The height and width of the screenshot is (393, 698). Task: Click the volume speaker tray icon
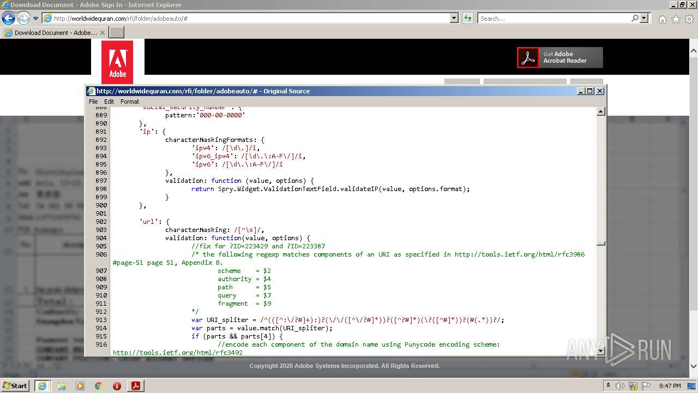pyautogui.click(x=619, y=386)
